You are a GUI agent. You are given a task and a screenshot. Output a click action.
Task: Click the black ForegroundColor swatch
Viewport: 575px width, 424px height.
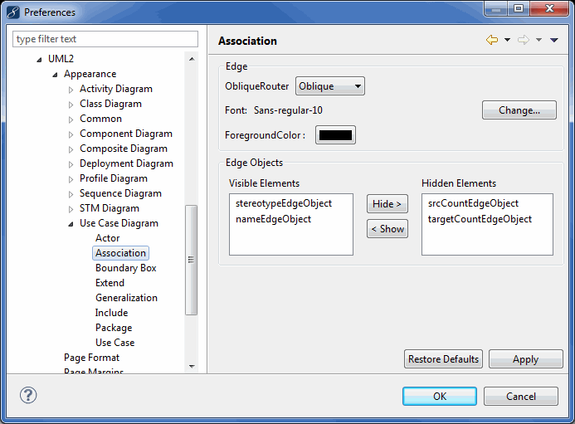point(335,135)
